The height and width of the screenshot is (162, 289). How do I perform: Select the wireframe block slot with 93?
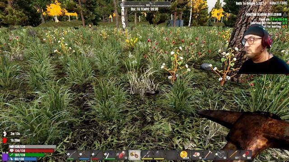pos(221,155)
